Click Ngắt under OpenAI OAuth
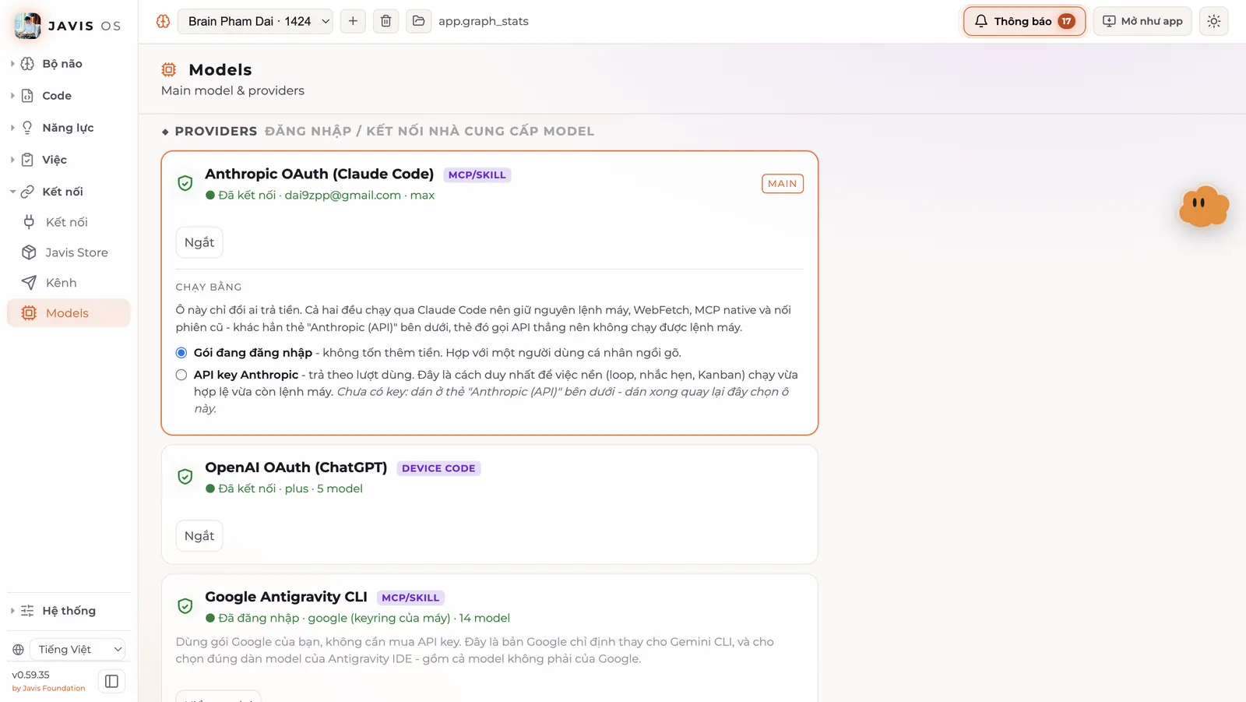1246x702 pixels. tap(199, 536)
